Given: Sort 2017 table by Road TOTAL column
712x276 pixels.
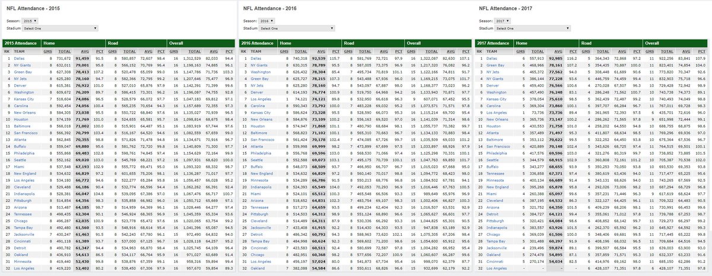Looking at the screenshot, I should 604,52.
